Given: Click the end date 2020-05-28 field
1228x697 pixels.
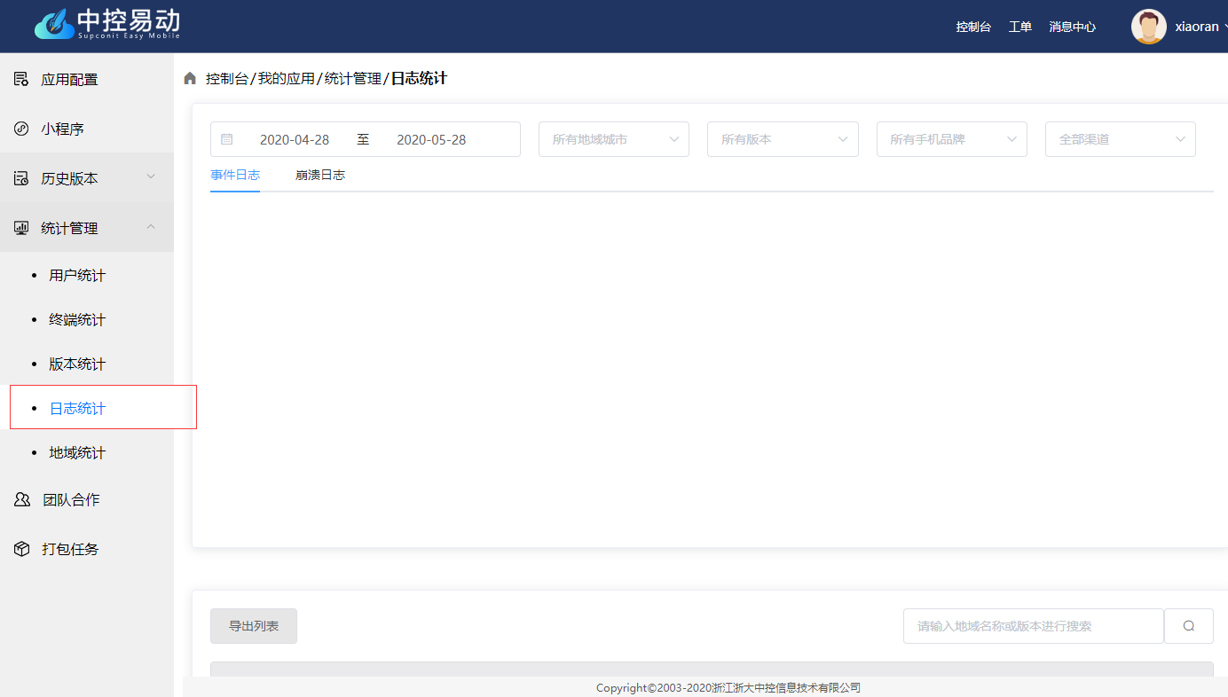Looking at the screenshot, I should (x=431, y=139).
